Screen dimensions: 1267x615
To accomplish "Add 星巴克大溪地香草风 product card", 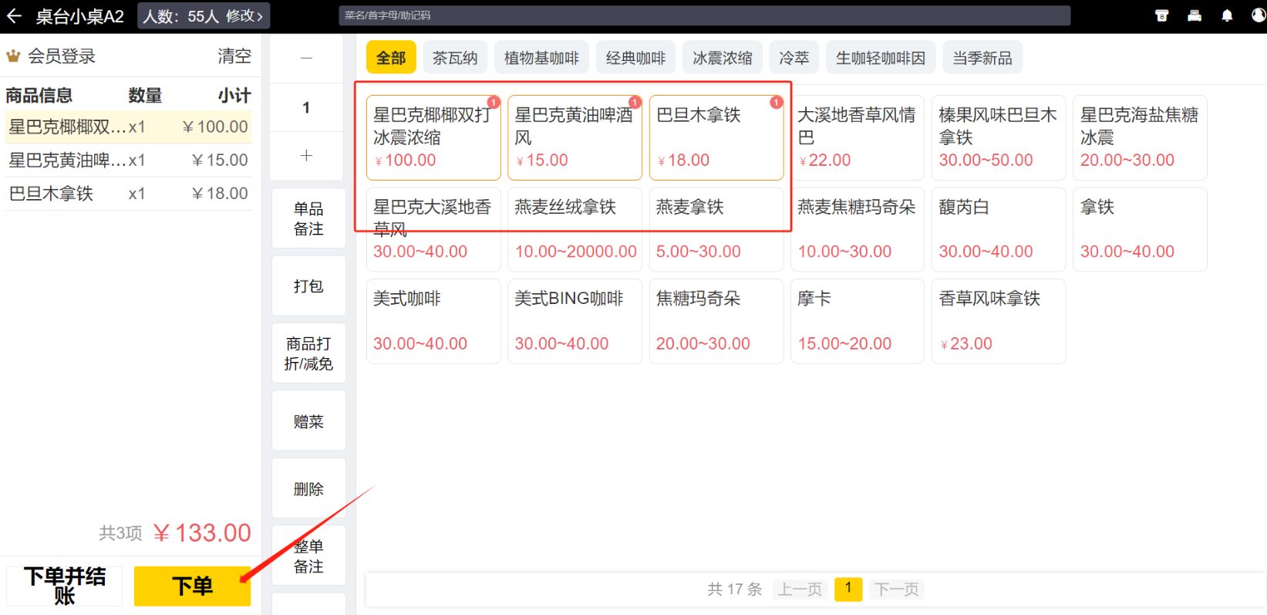I will [x=433, y=229].
